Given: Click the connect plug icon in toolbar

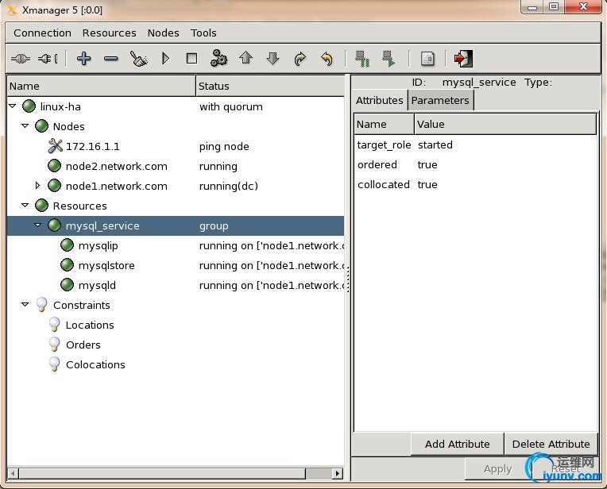Looking at the screenshot, I should pyautogui.click(x=21, y=59).
